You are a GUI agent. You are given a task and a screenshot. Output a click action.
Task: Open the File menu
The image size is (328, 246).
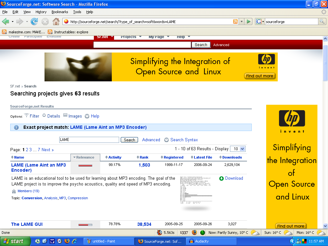5,12
